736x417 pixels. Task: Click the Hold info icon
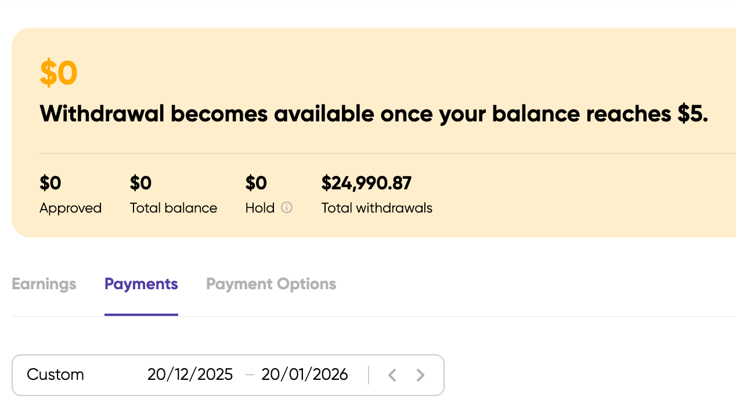(287, 207)
